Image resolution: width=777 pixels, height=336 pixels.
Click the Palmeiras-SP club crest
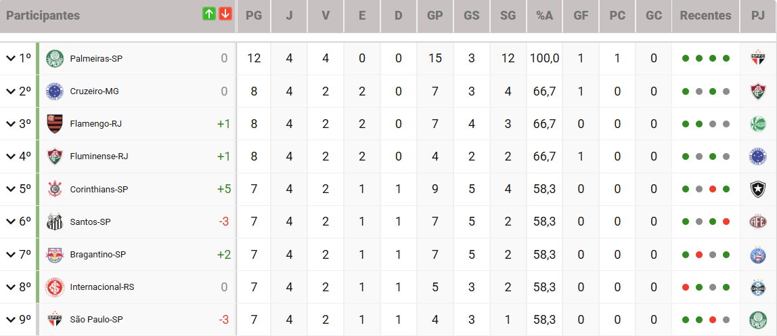click(54, 59)
